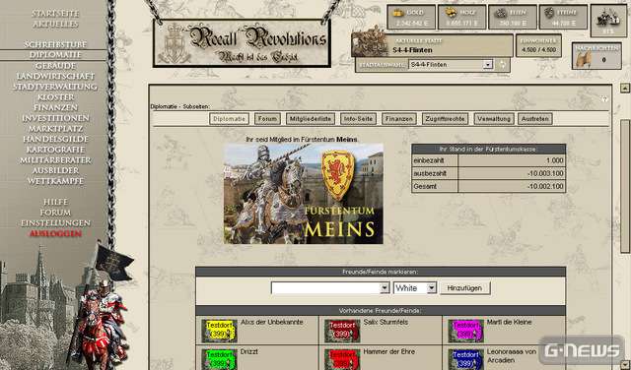Open Stadtverwaltung in sidebar
Image resolution: width=631 pixels, height=370 pixels.
pos(55,87)
